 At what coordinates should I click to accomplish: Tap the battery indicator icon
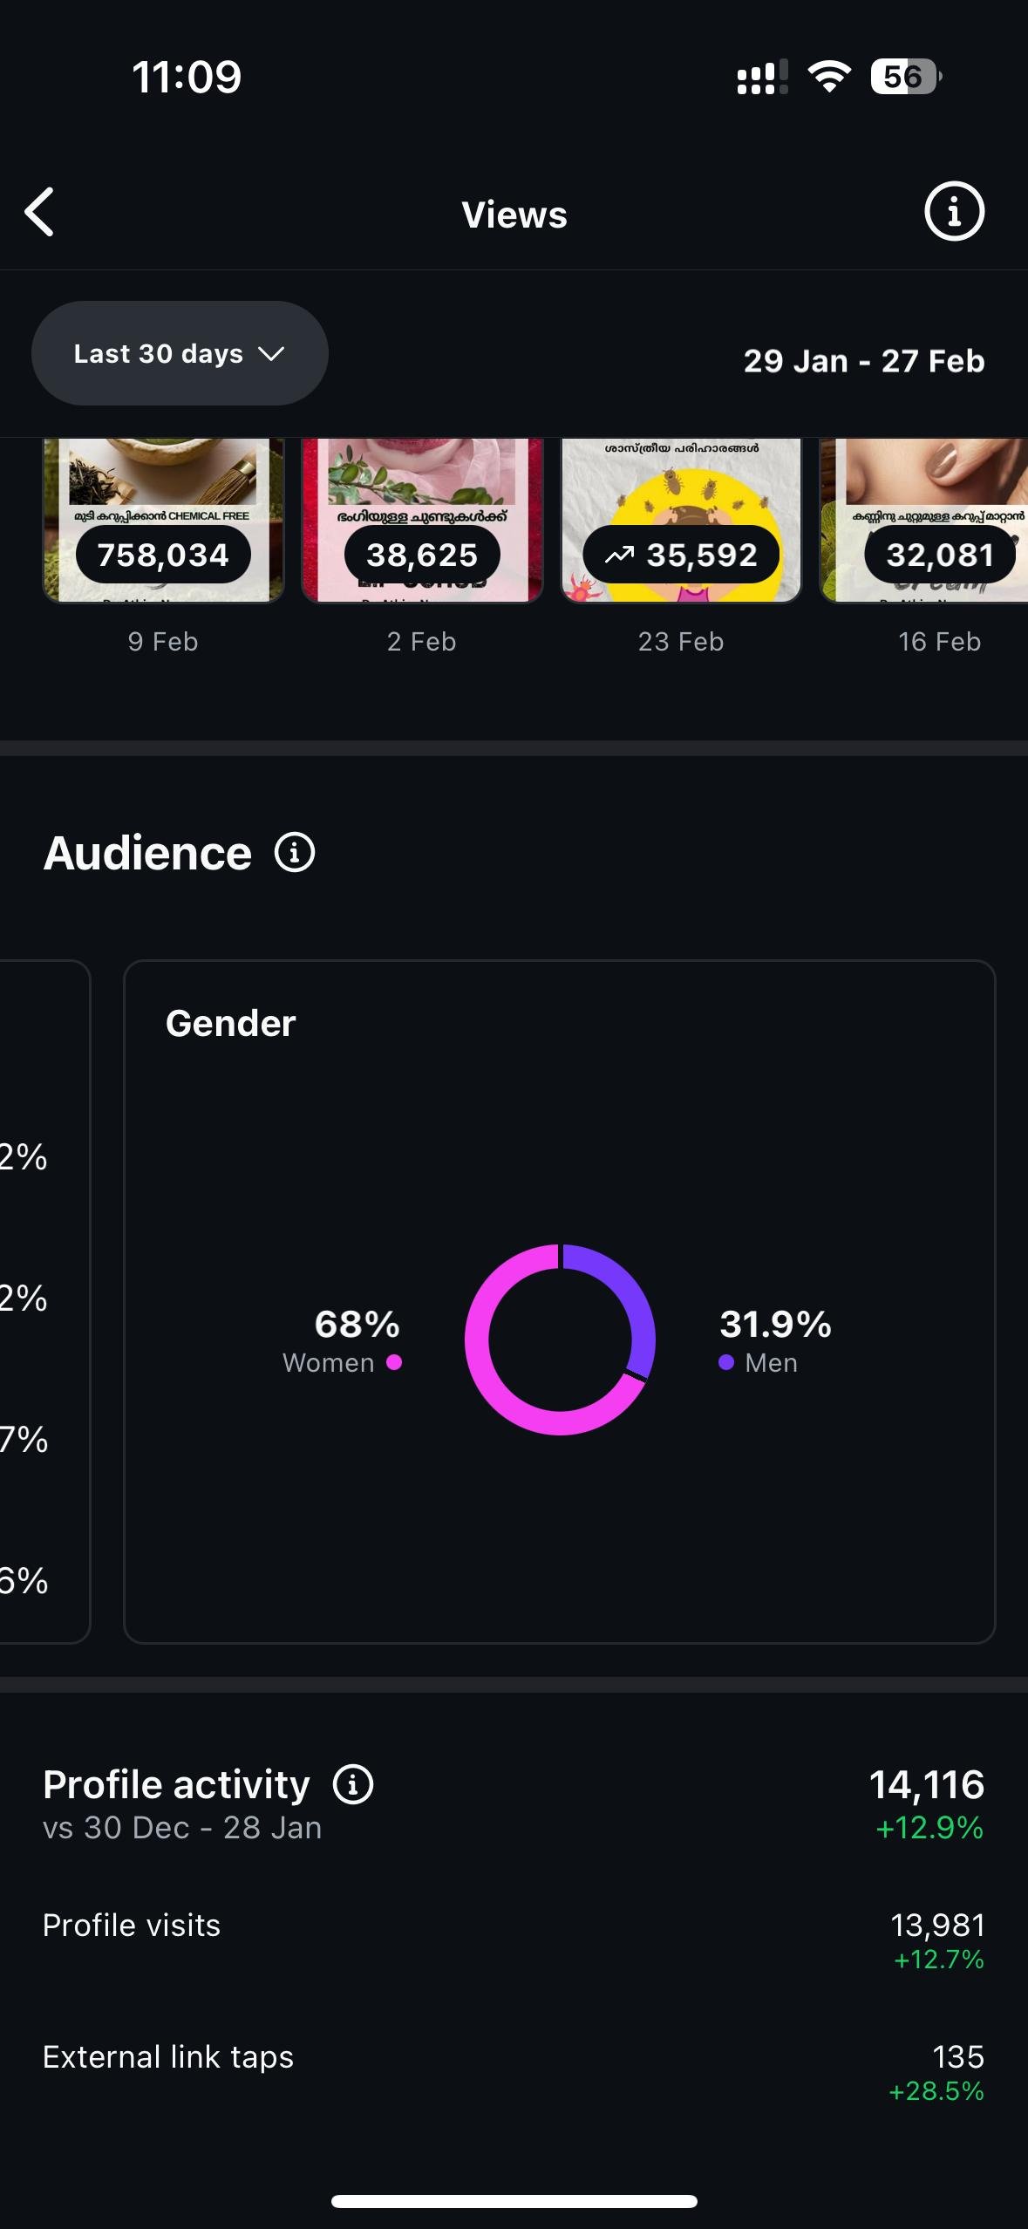(x=905, y=77)
